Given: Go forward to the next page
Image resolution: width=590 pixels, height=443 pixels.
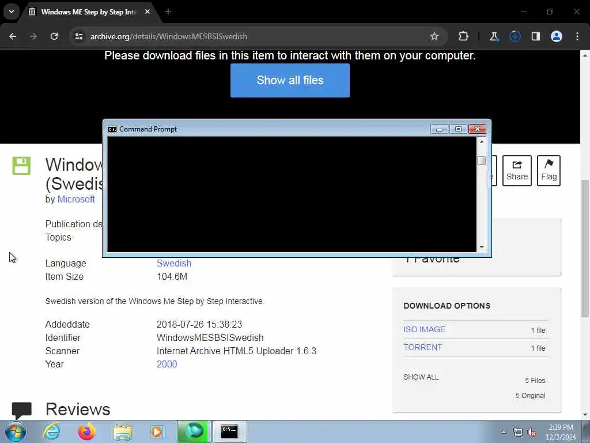Looking at the screenshot, I should 33,36.
